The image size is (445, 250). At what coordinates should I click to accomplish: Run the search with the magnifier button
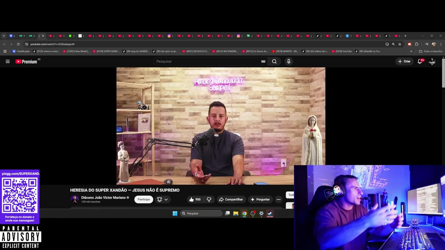(274, 61)
